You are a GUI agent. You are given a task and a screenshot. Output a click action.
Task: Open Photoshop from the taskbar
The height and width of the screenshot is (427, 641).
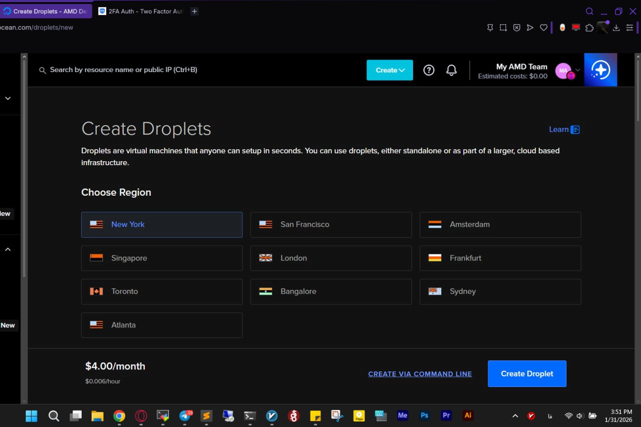[x=424, y=415]
